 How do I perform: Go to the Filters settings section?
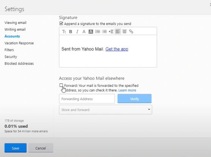tap(9, 50)
